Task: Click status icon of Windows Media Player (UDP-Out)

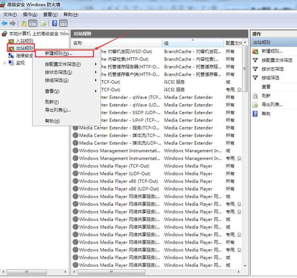Action: (x=75, y=173)
